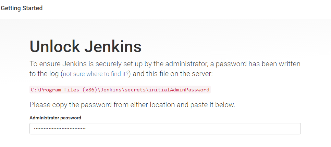This screenshot has width=331, height=147.
Task: Click the masked password dots in the field
Action: [x=60, y=128]
